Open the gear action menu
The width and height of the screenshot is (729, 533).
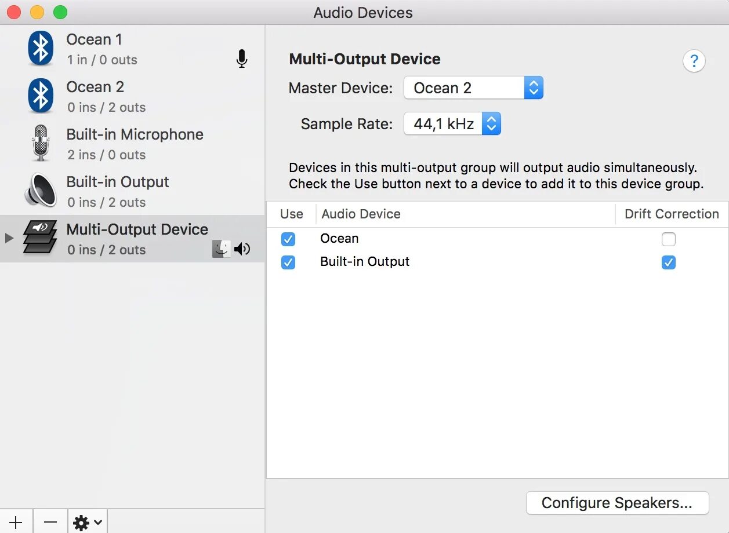pos(88,522)
